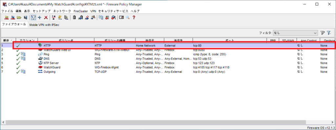This screenshot has width=336, height=130.
Task: Click the Any-Optional source cell in NTP row
Action: click(x=150, y=63)
